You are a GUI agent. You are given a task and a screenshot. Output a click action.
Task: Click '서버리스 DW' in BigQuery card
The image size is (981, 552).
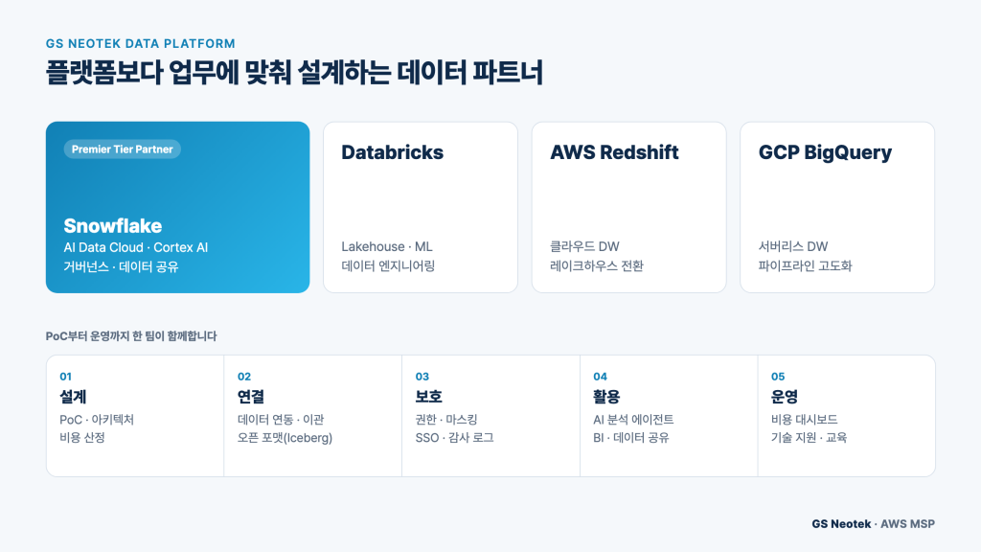point(792,246)
